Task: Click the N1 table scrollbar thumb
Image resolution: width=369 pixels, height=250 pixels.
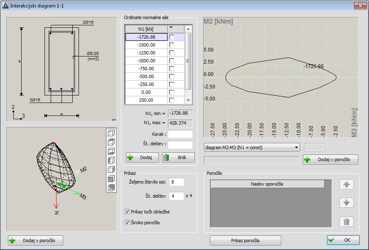Action: point(188,61)
